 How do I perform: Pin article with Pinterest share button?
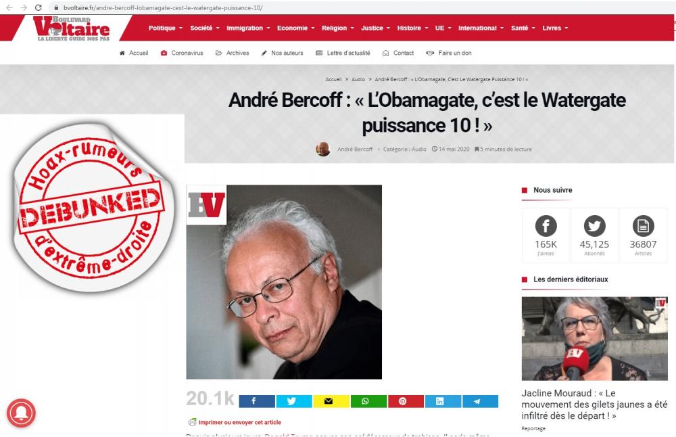(406, 401)
